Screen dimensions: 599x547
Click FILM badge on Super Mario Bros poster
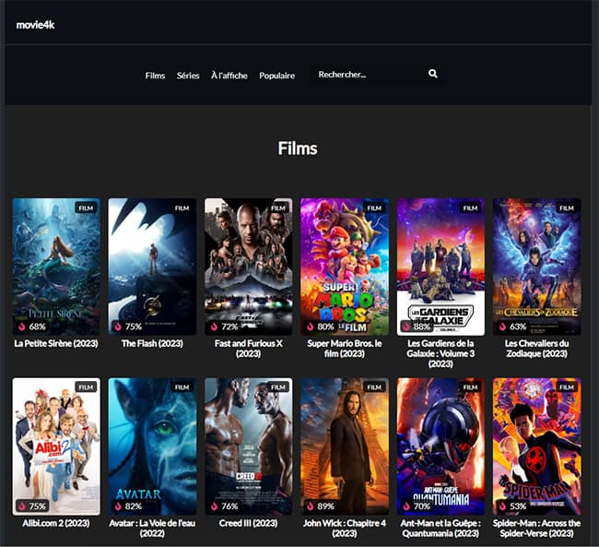point(374,208)
